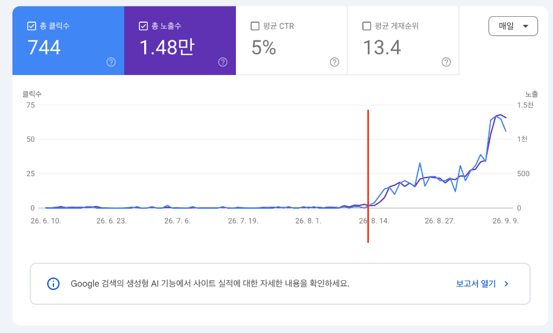Click the Google 검색의 생성형 AI notice text
This screenshot has height=333, width=553.
210,284
